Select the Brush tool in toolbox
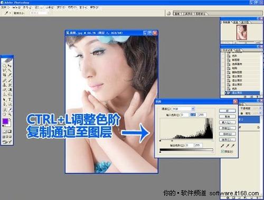The image size is (264, 200). [10, 81]
